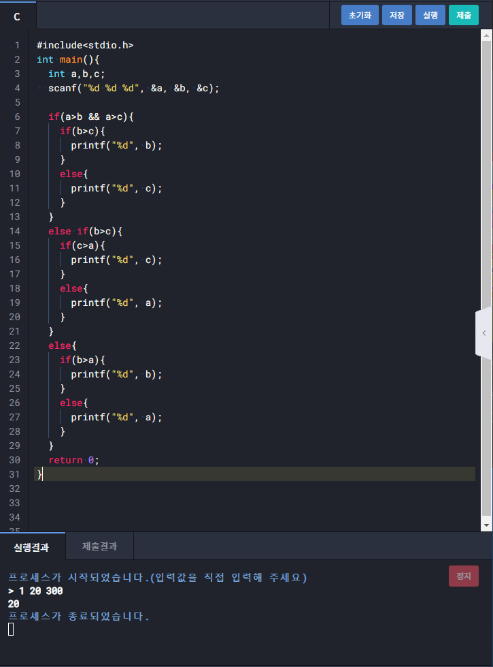Click the closing brace on line 31
493x667 pixels.
click(39, 474)
